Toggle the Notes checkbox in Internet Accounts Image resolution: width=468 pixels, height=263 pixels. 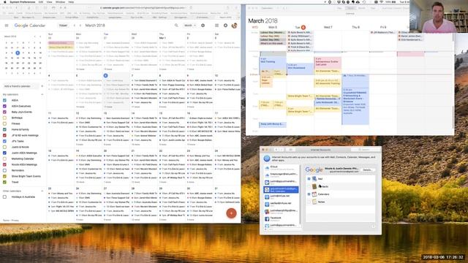[309, 202]
